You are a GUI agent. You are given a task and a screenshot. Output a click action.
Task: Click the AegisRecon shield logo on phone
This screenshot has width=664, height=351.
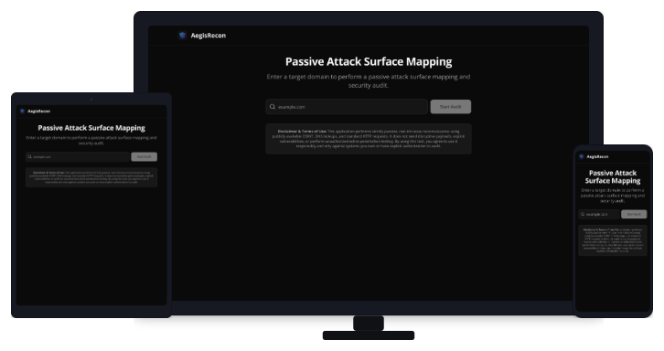pyautogui.click(x=582, y=156)
